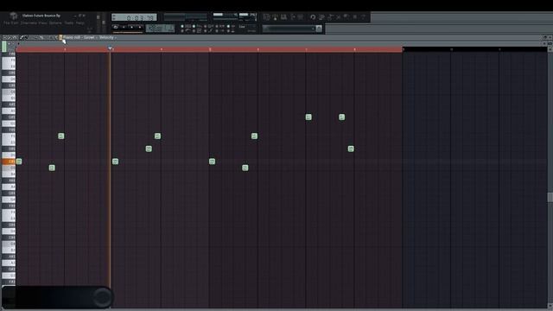Viewport: 553px width, 311px height.
Task: Open the Line snap selector dropdown
Action: click(247, 27)
